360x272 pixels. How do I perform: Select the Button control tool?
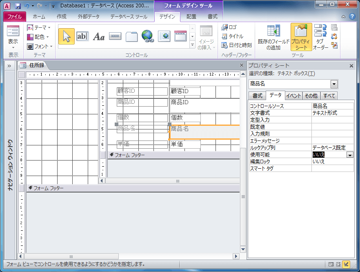tap(115, 36)
